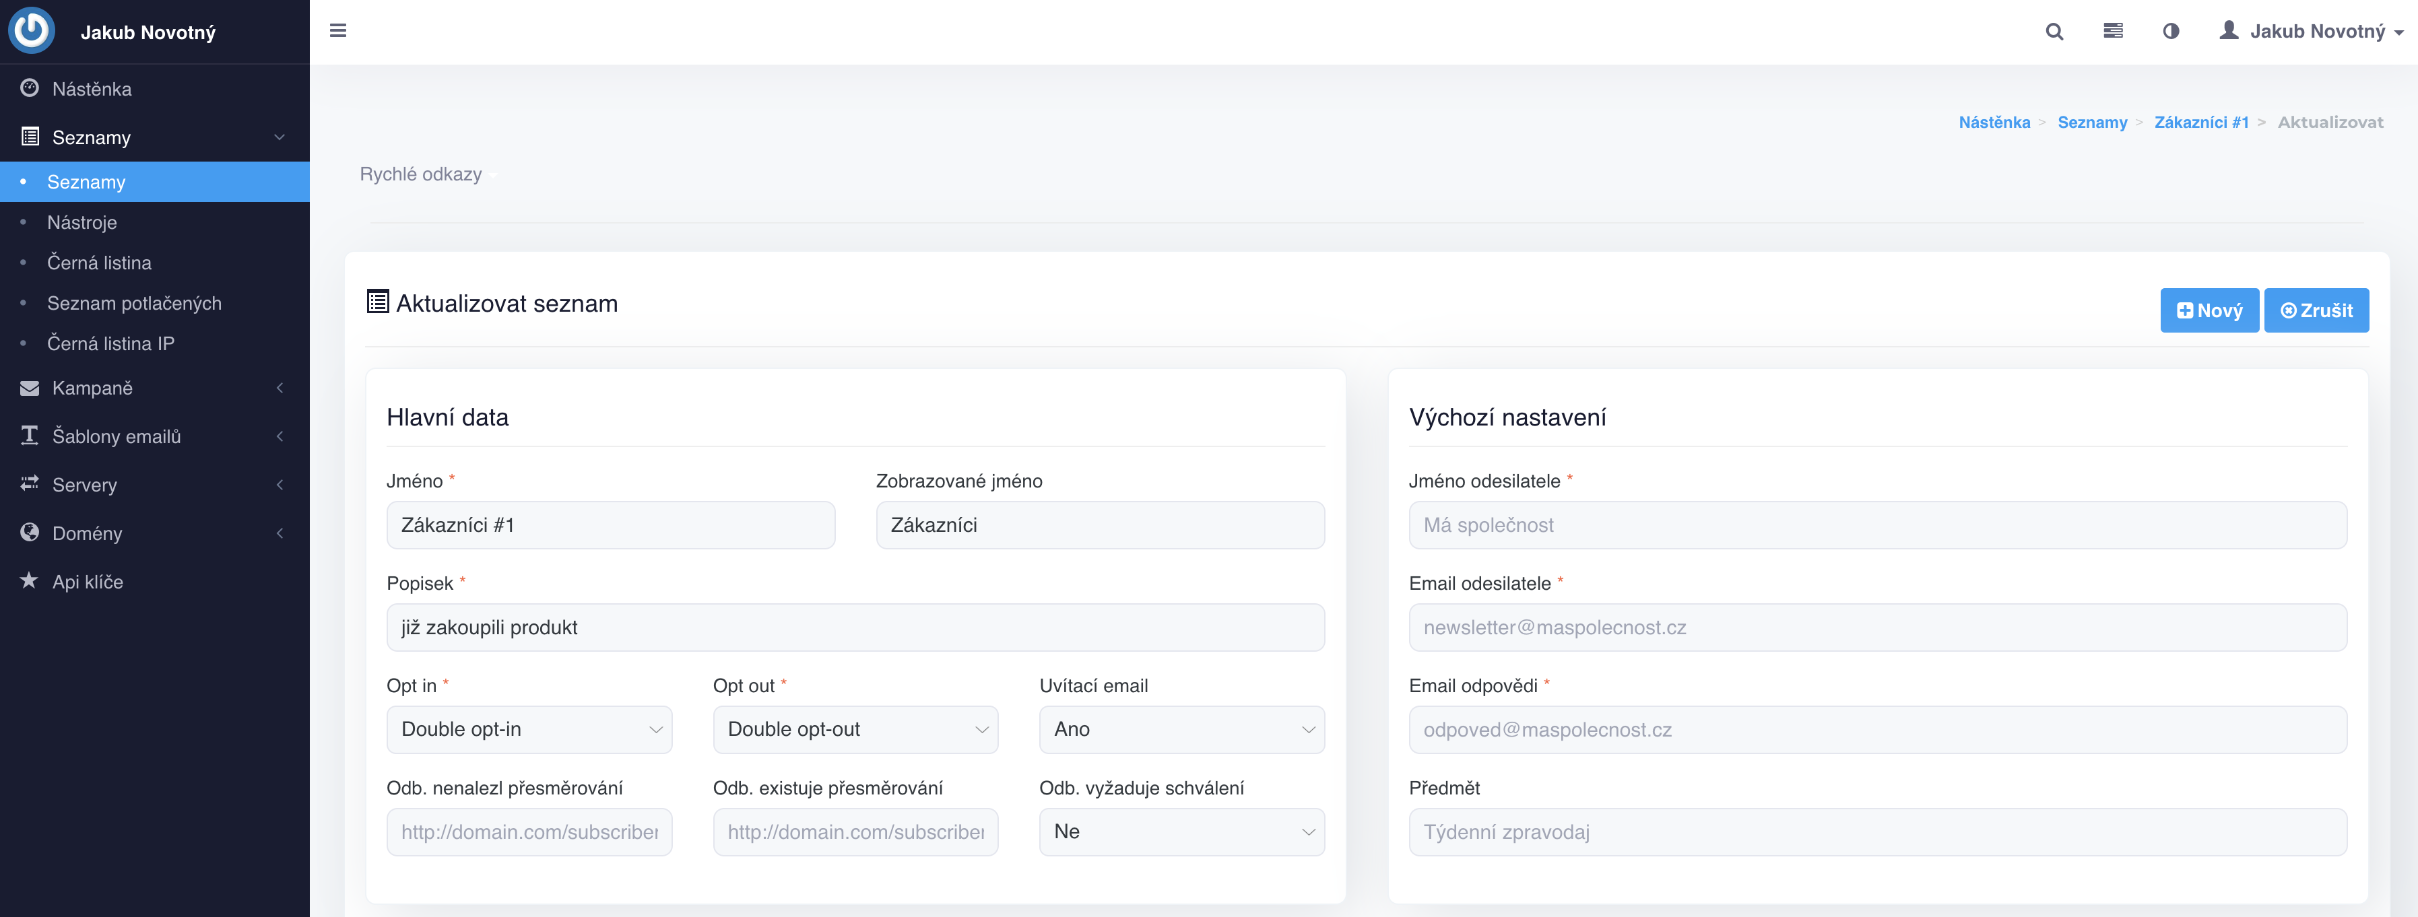This screenshot has width=2418, height=917.
Task: Click the Popisek input field
Action: pyautogui.click(x=855, y=627)
